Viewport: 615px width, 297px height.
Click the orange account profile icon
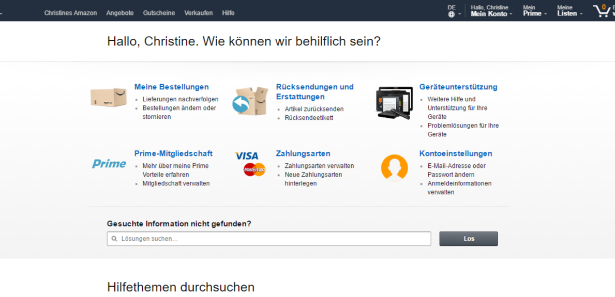click(x=394, y=167)
